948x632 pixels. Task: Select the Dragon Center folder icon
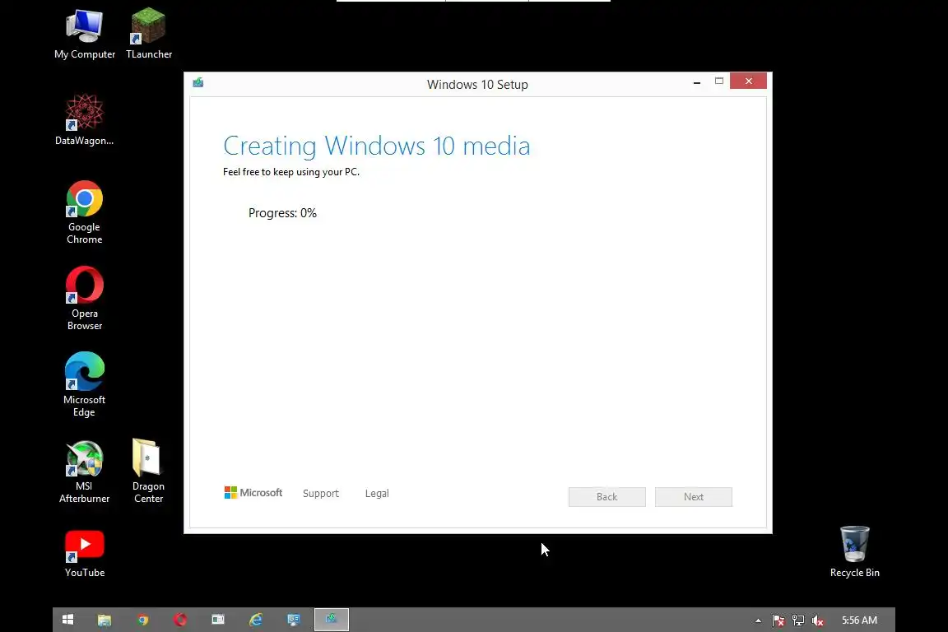[x=148, y=472]
